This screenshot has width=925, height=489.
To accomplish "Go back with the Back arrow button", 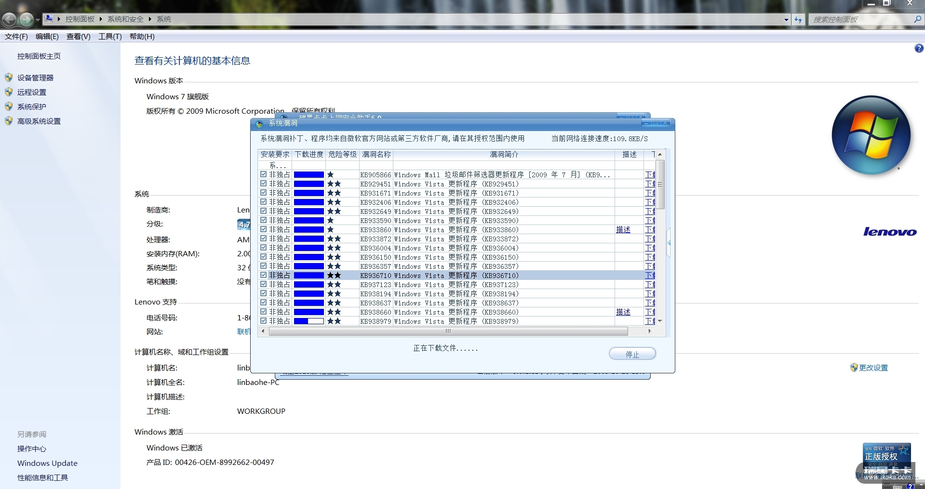I will (9, 20).
